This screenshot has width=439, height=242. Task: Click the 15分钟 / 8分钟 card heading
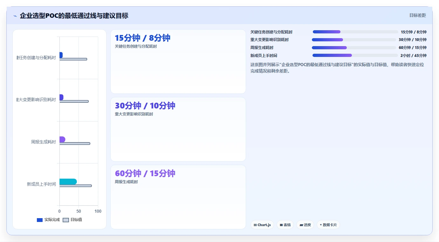142,38
